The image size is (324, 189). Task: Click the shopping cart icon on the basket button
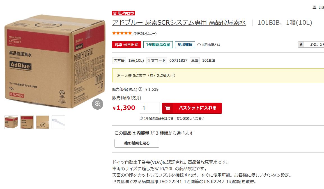[167, 108]
